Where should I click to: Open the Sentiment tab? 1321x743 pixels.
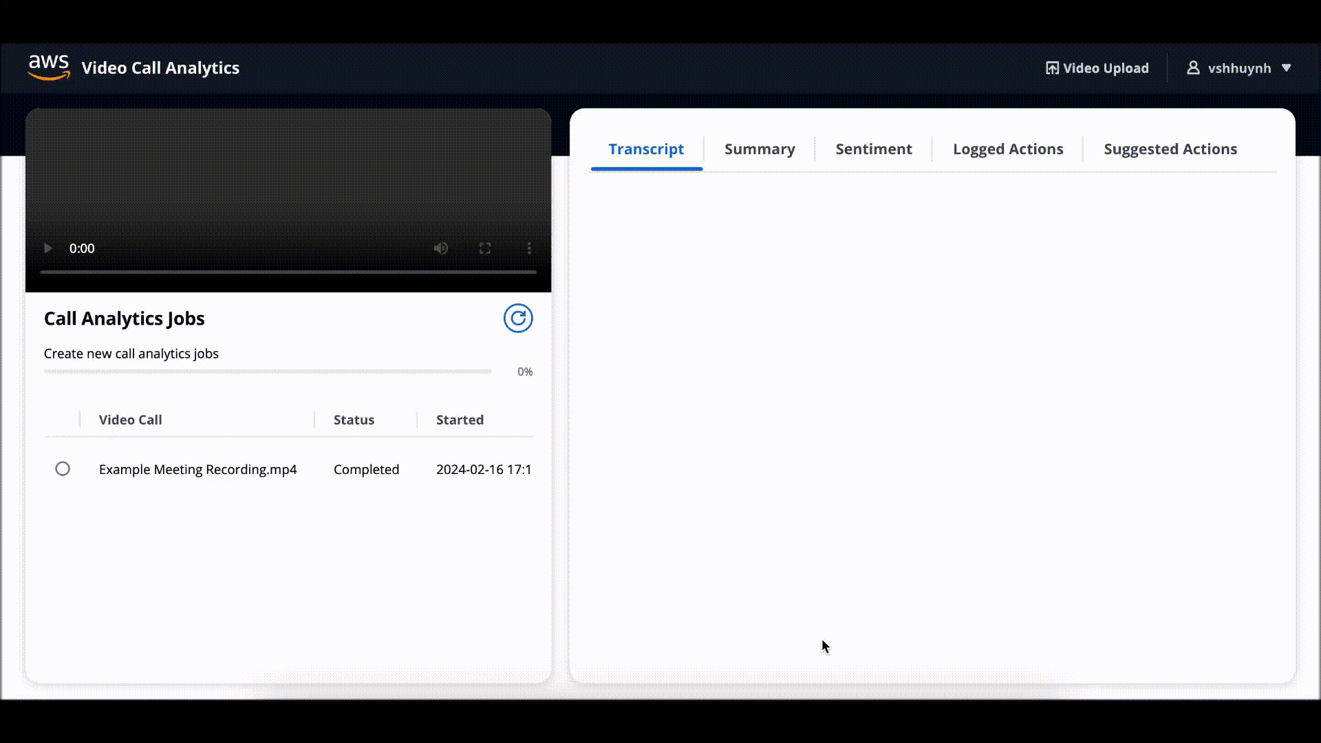pos(873,149)
